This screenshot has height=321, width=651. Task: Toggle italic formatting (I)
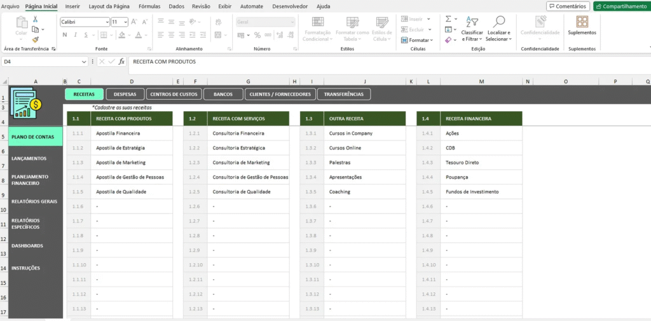tap(74, 36)
